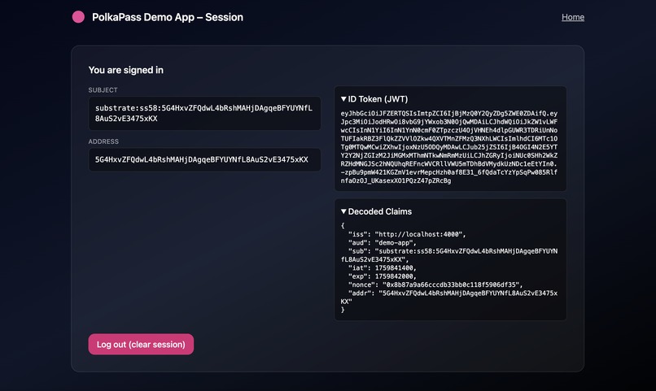Open the Home link

coord(573,17)
